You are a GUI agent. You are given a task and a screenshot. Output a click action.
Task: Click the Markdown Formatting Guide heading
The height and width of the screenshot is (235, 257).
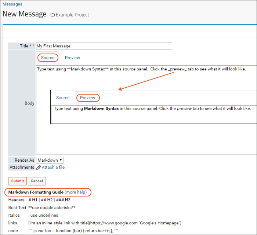coord(36,192)
